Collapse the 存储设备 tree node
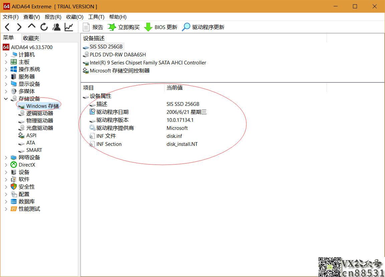 (x=6, y=99)
